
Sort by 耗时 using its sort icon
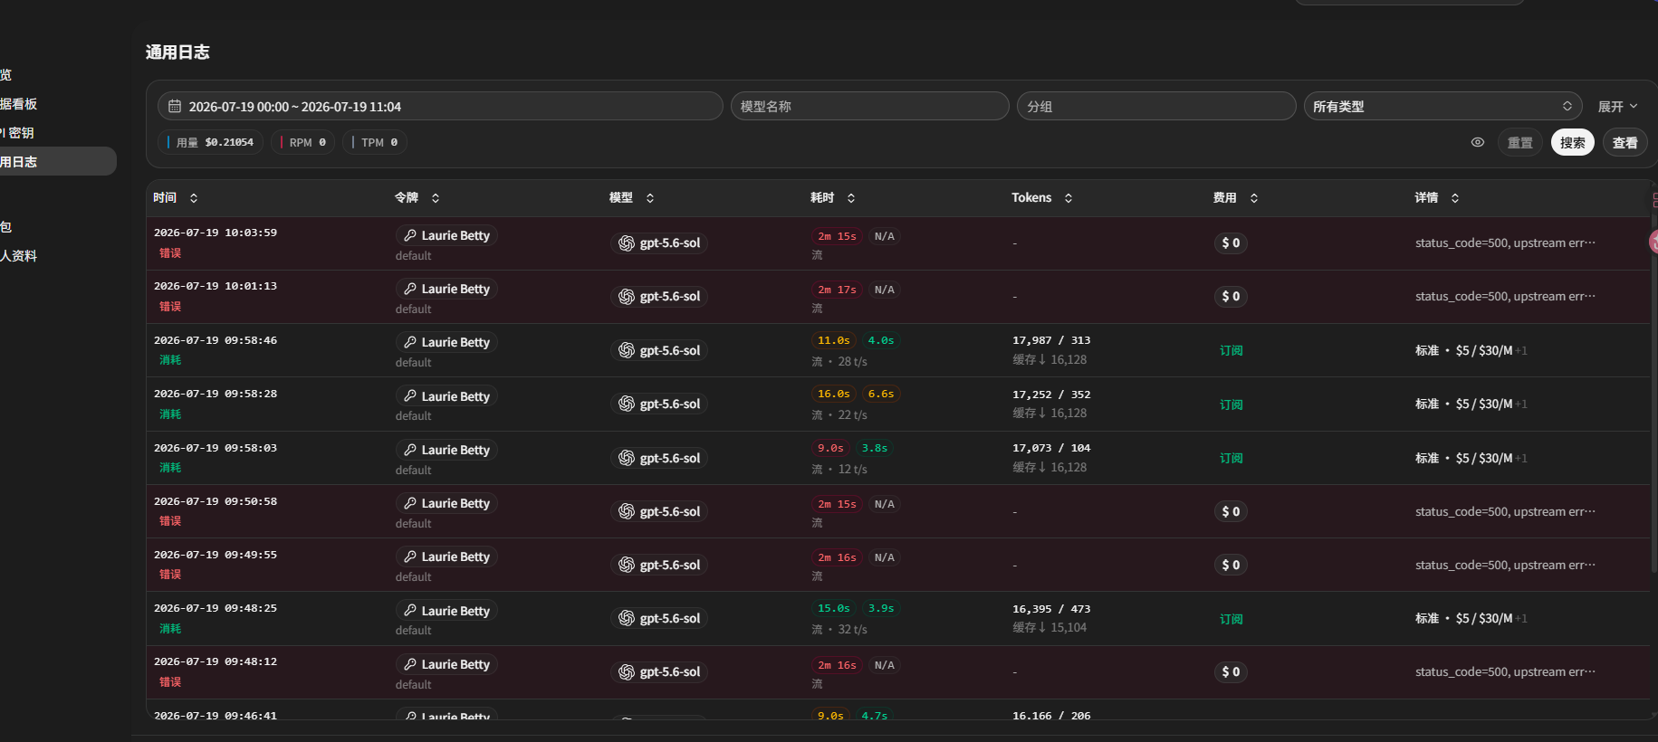click(851, 197)
